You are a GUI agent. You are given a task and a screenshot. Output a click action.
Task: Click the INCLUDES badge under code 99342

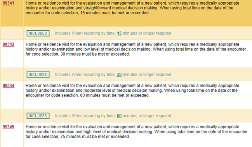point(38,75)
